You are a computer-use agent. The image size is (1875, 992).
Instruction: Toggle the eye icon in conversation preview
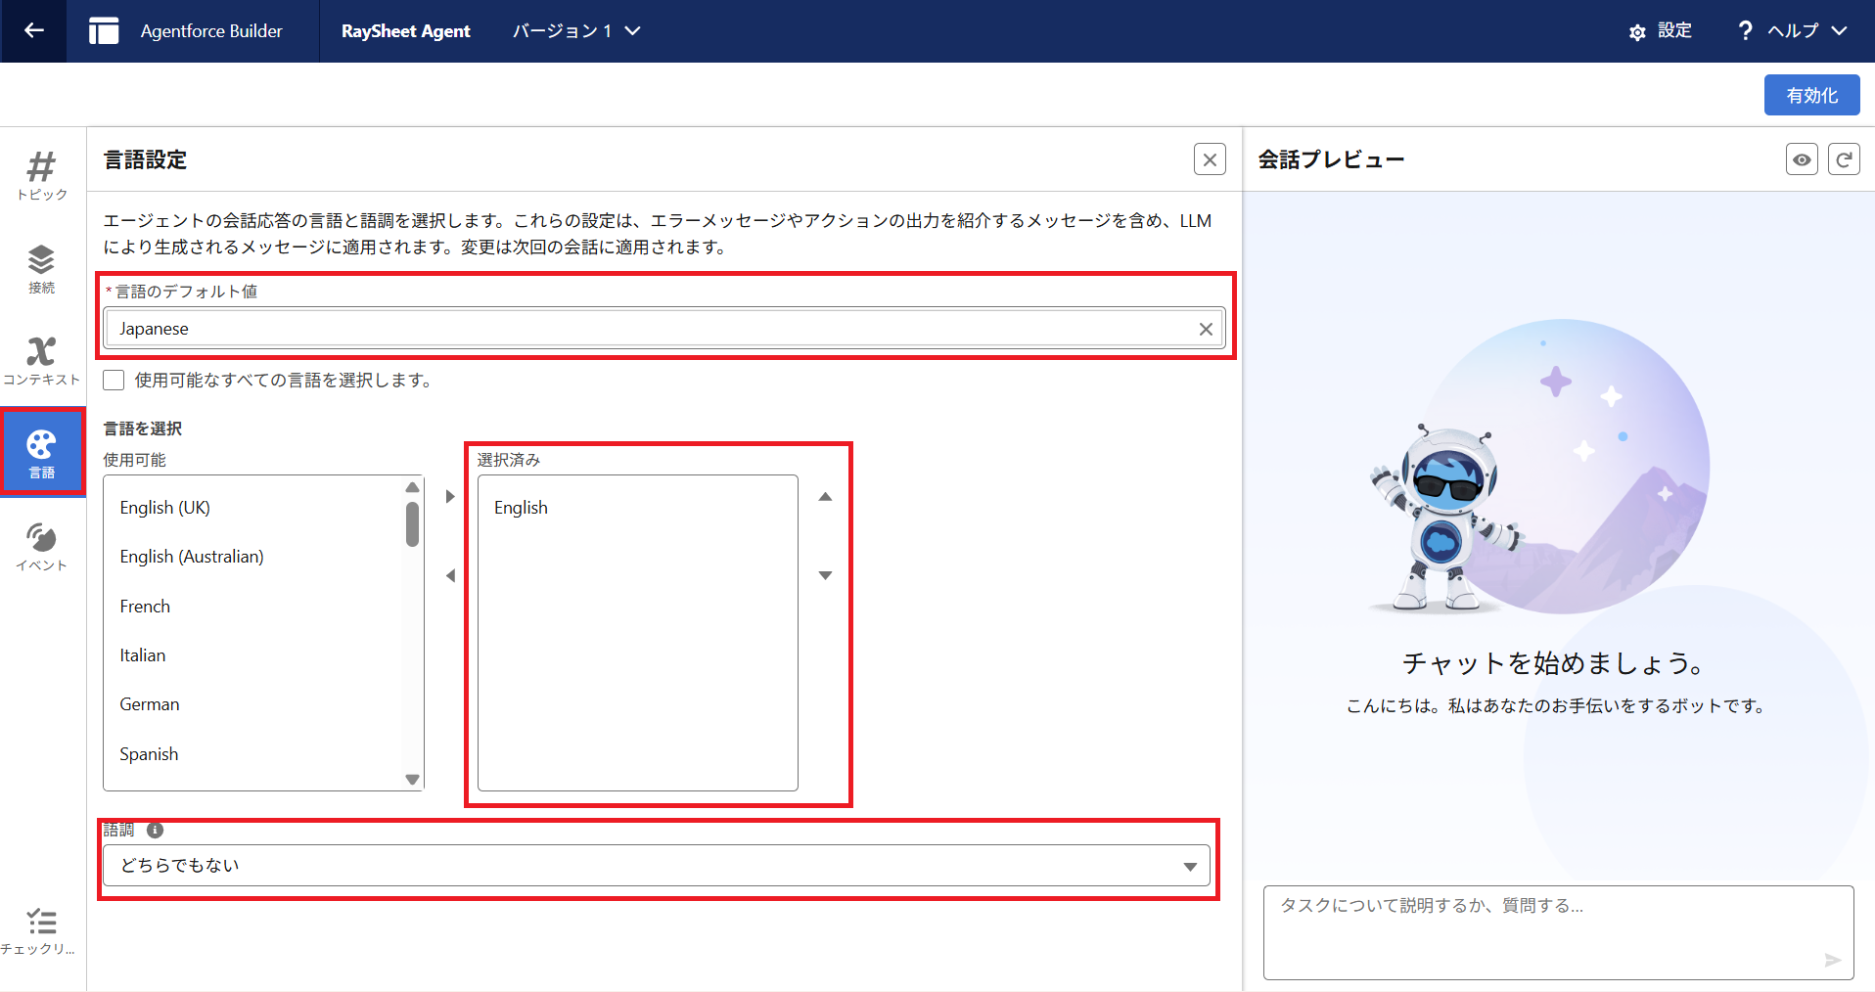click(x=1801, y=159)
